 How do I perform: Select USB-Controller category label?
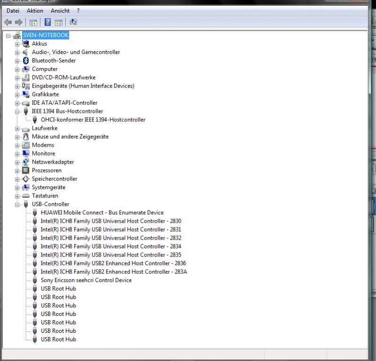(x=51, y=204)
